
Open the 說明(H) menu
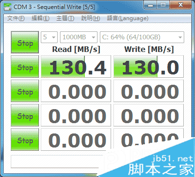pos(90,18)
